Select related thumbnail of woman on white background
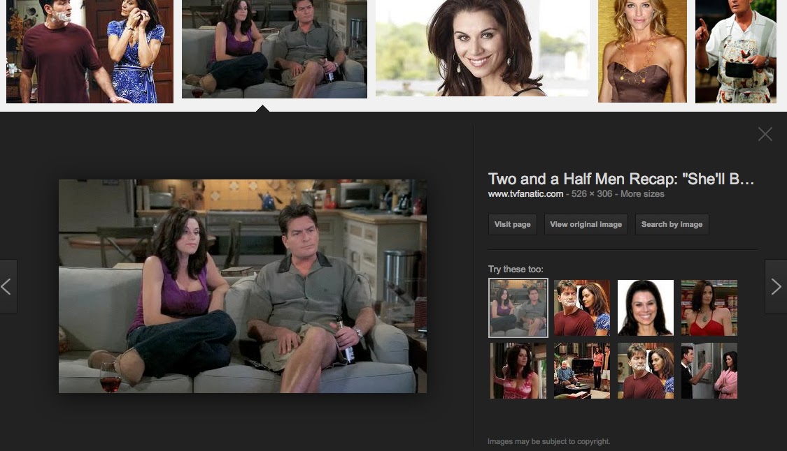 pos(646,308)
